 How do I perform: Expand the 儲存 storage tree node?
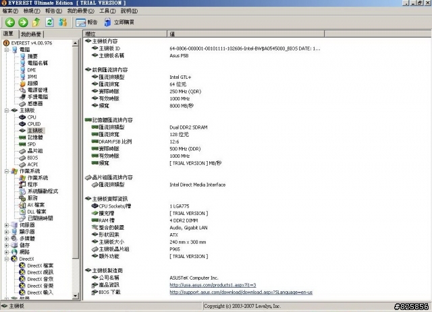tap(7, 245)
